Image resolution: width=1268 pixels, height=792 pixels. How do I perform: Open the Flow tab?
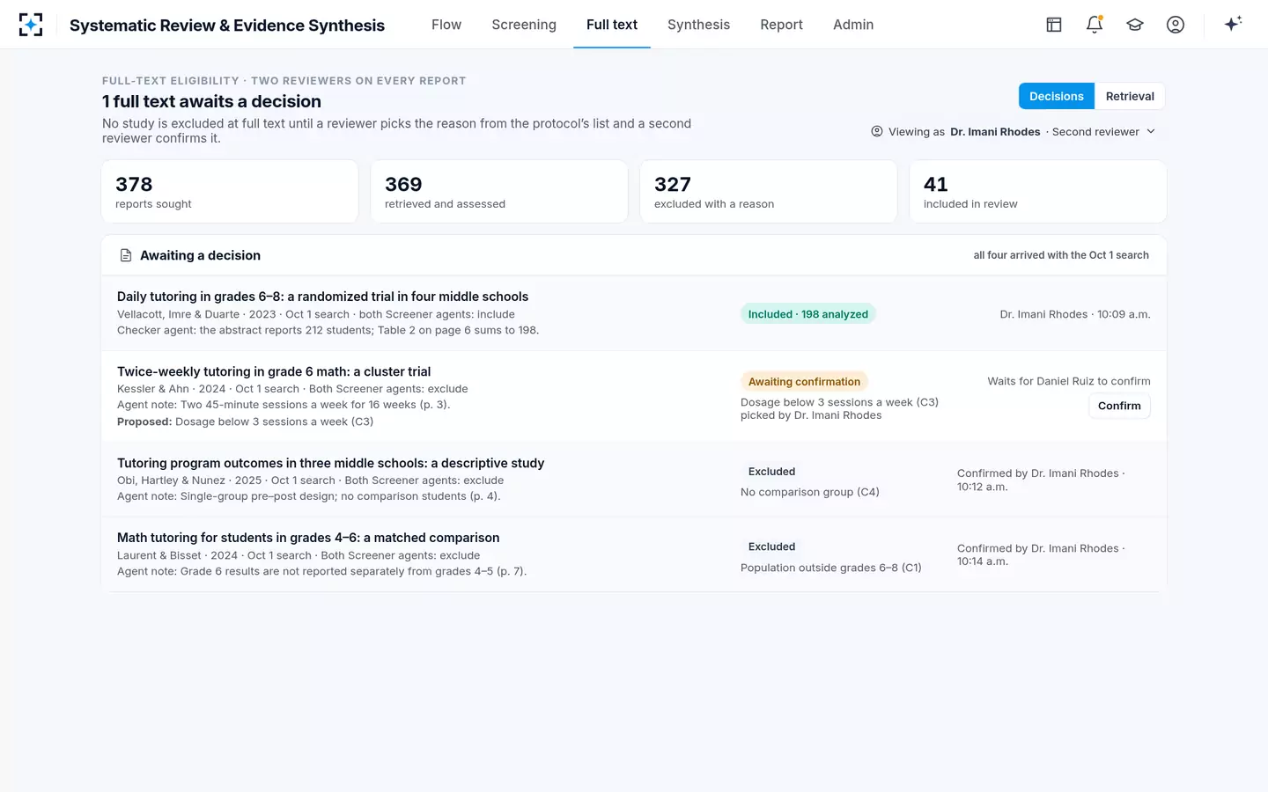[446, 25]
